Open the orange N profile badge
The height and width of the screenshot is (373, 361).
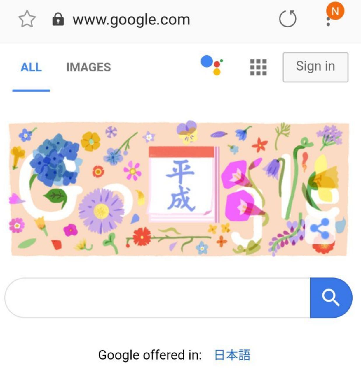click(x=335, y=11)
